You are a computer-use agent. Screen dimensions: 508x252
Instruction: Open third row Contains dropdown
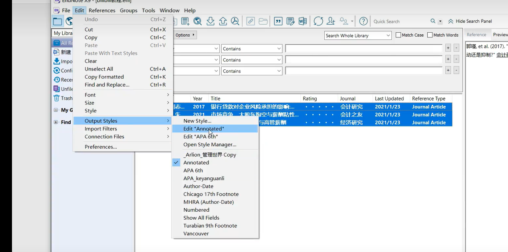click(252, 71)
